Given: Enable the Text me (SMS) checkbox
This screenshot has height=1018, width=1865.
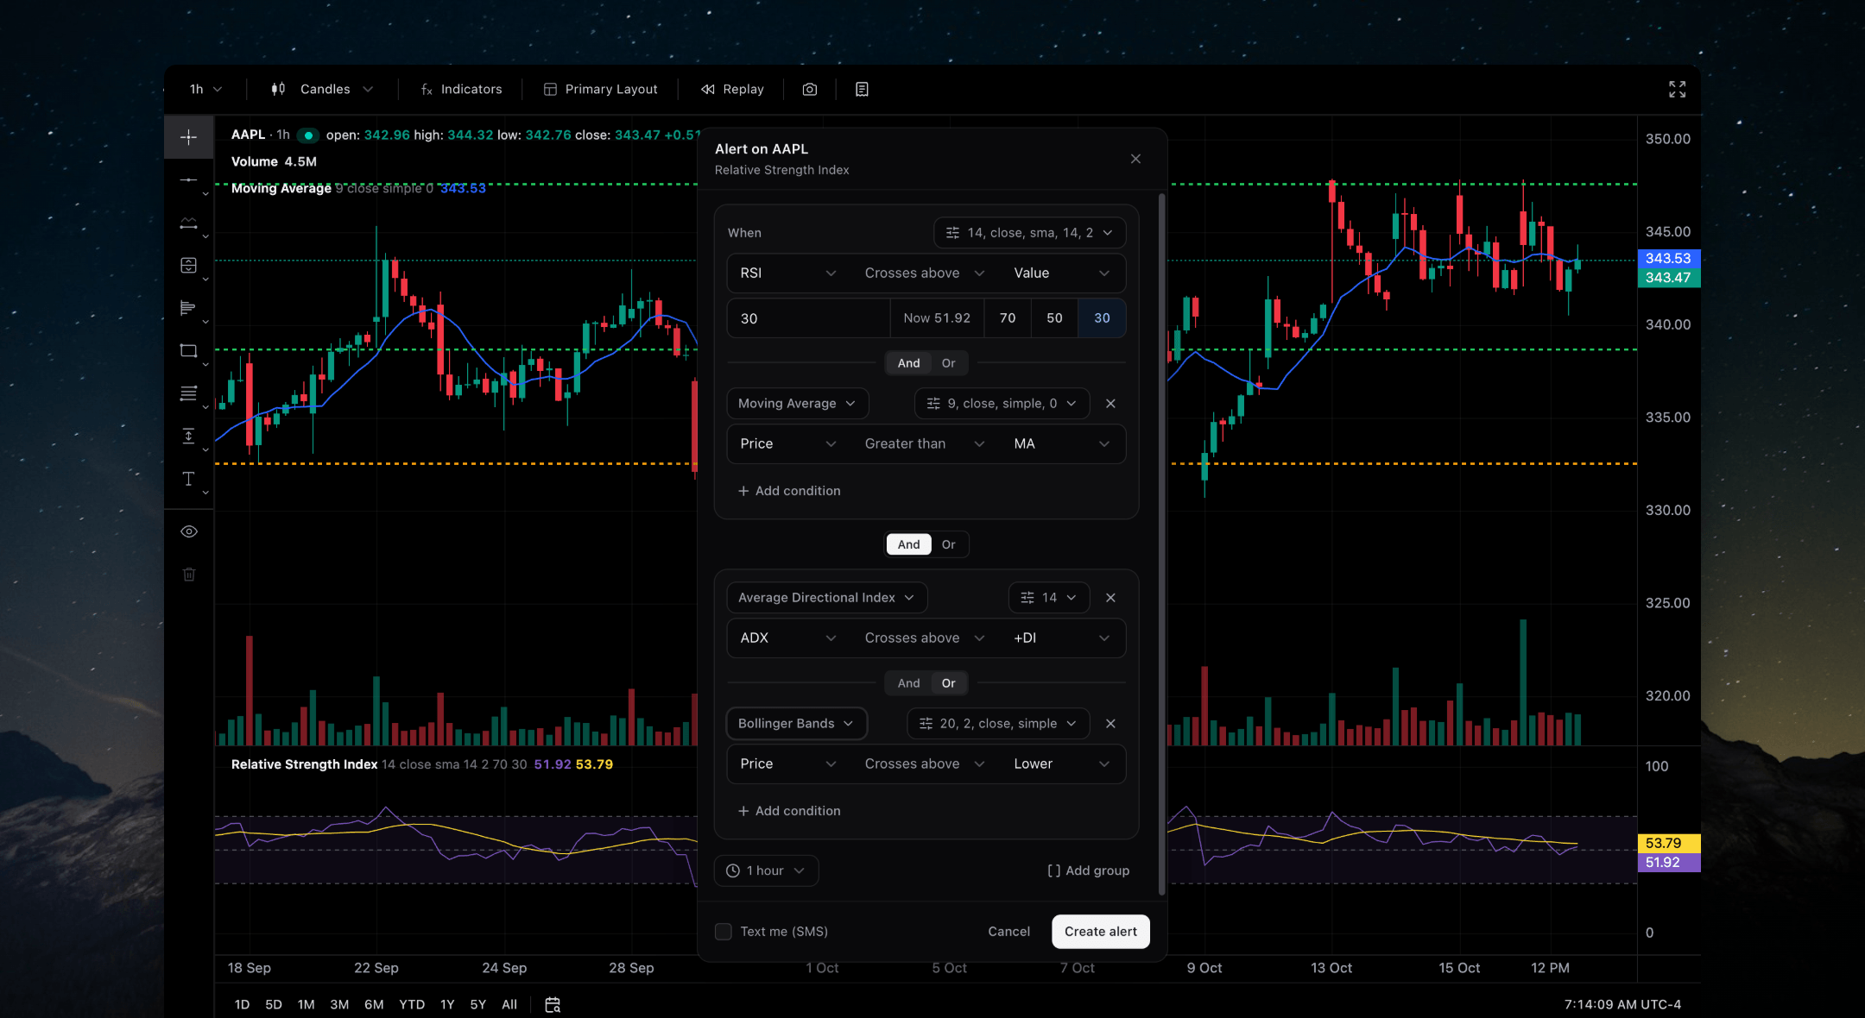Looking at the screenshot, I should 724,932.
